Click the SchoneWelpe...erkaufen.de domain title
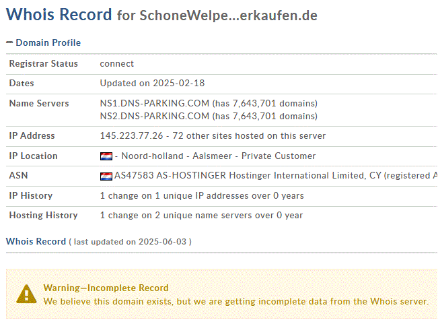438x320 pixels. point(228,15)
